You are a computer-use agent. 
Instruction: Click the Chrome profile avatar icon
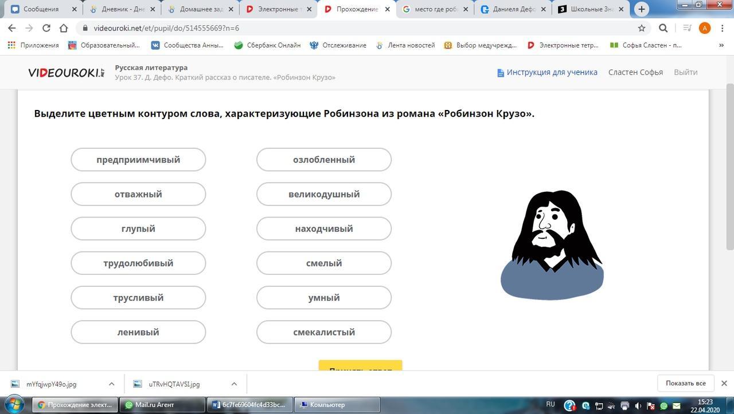(x=705, y=28)
